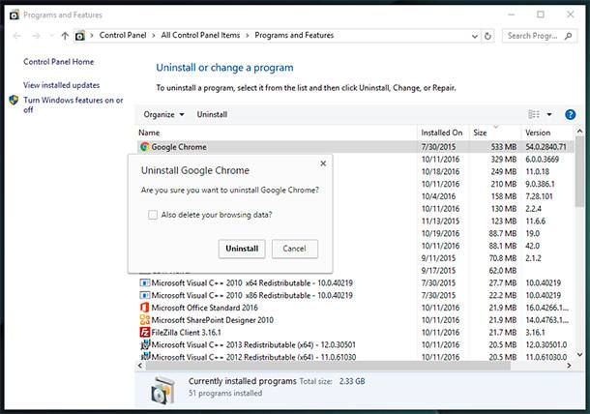Click the horizontal scrollbar left arrow
The width and height of the screenshot is (590, 414).
point(140,366)
